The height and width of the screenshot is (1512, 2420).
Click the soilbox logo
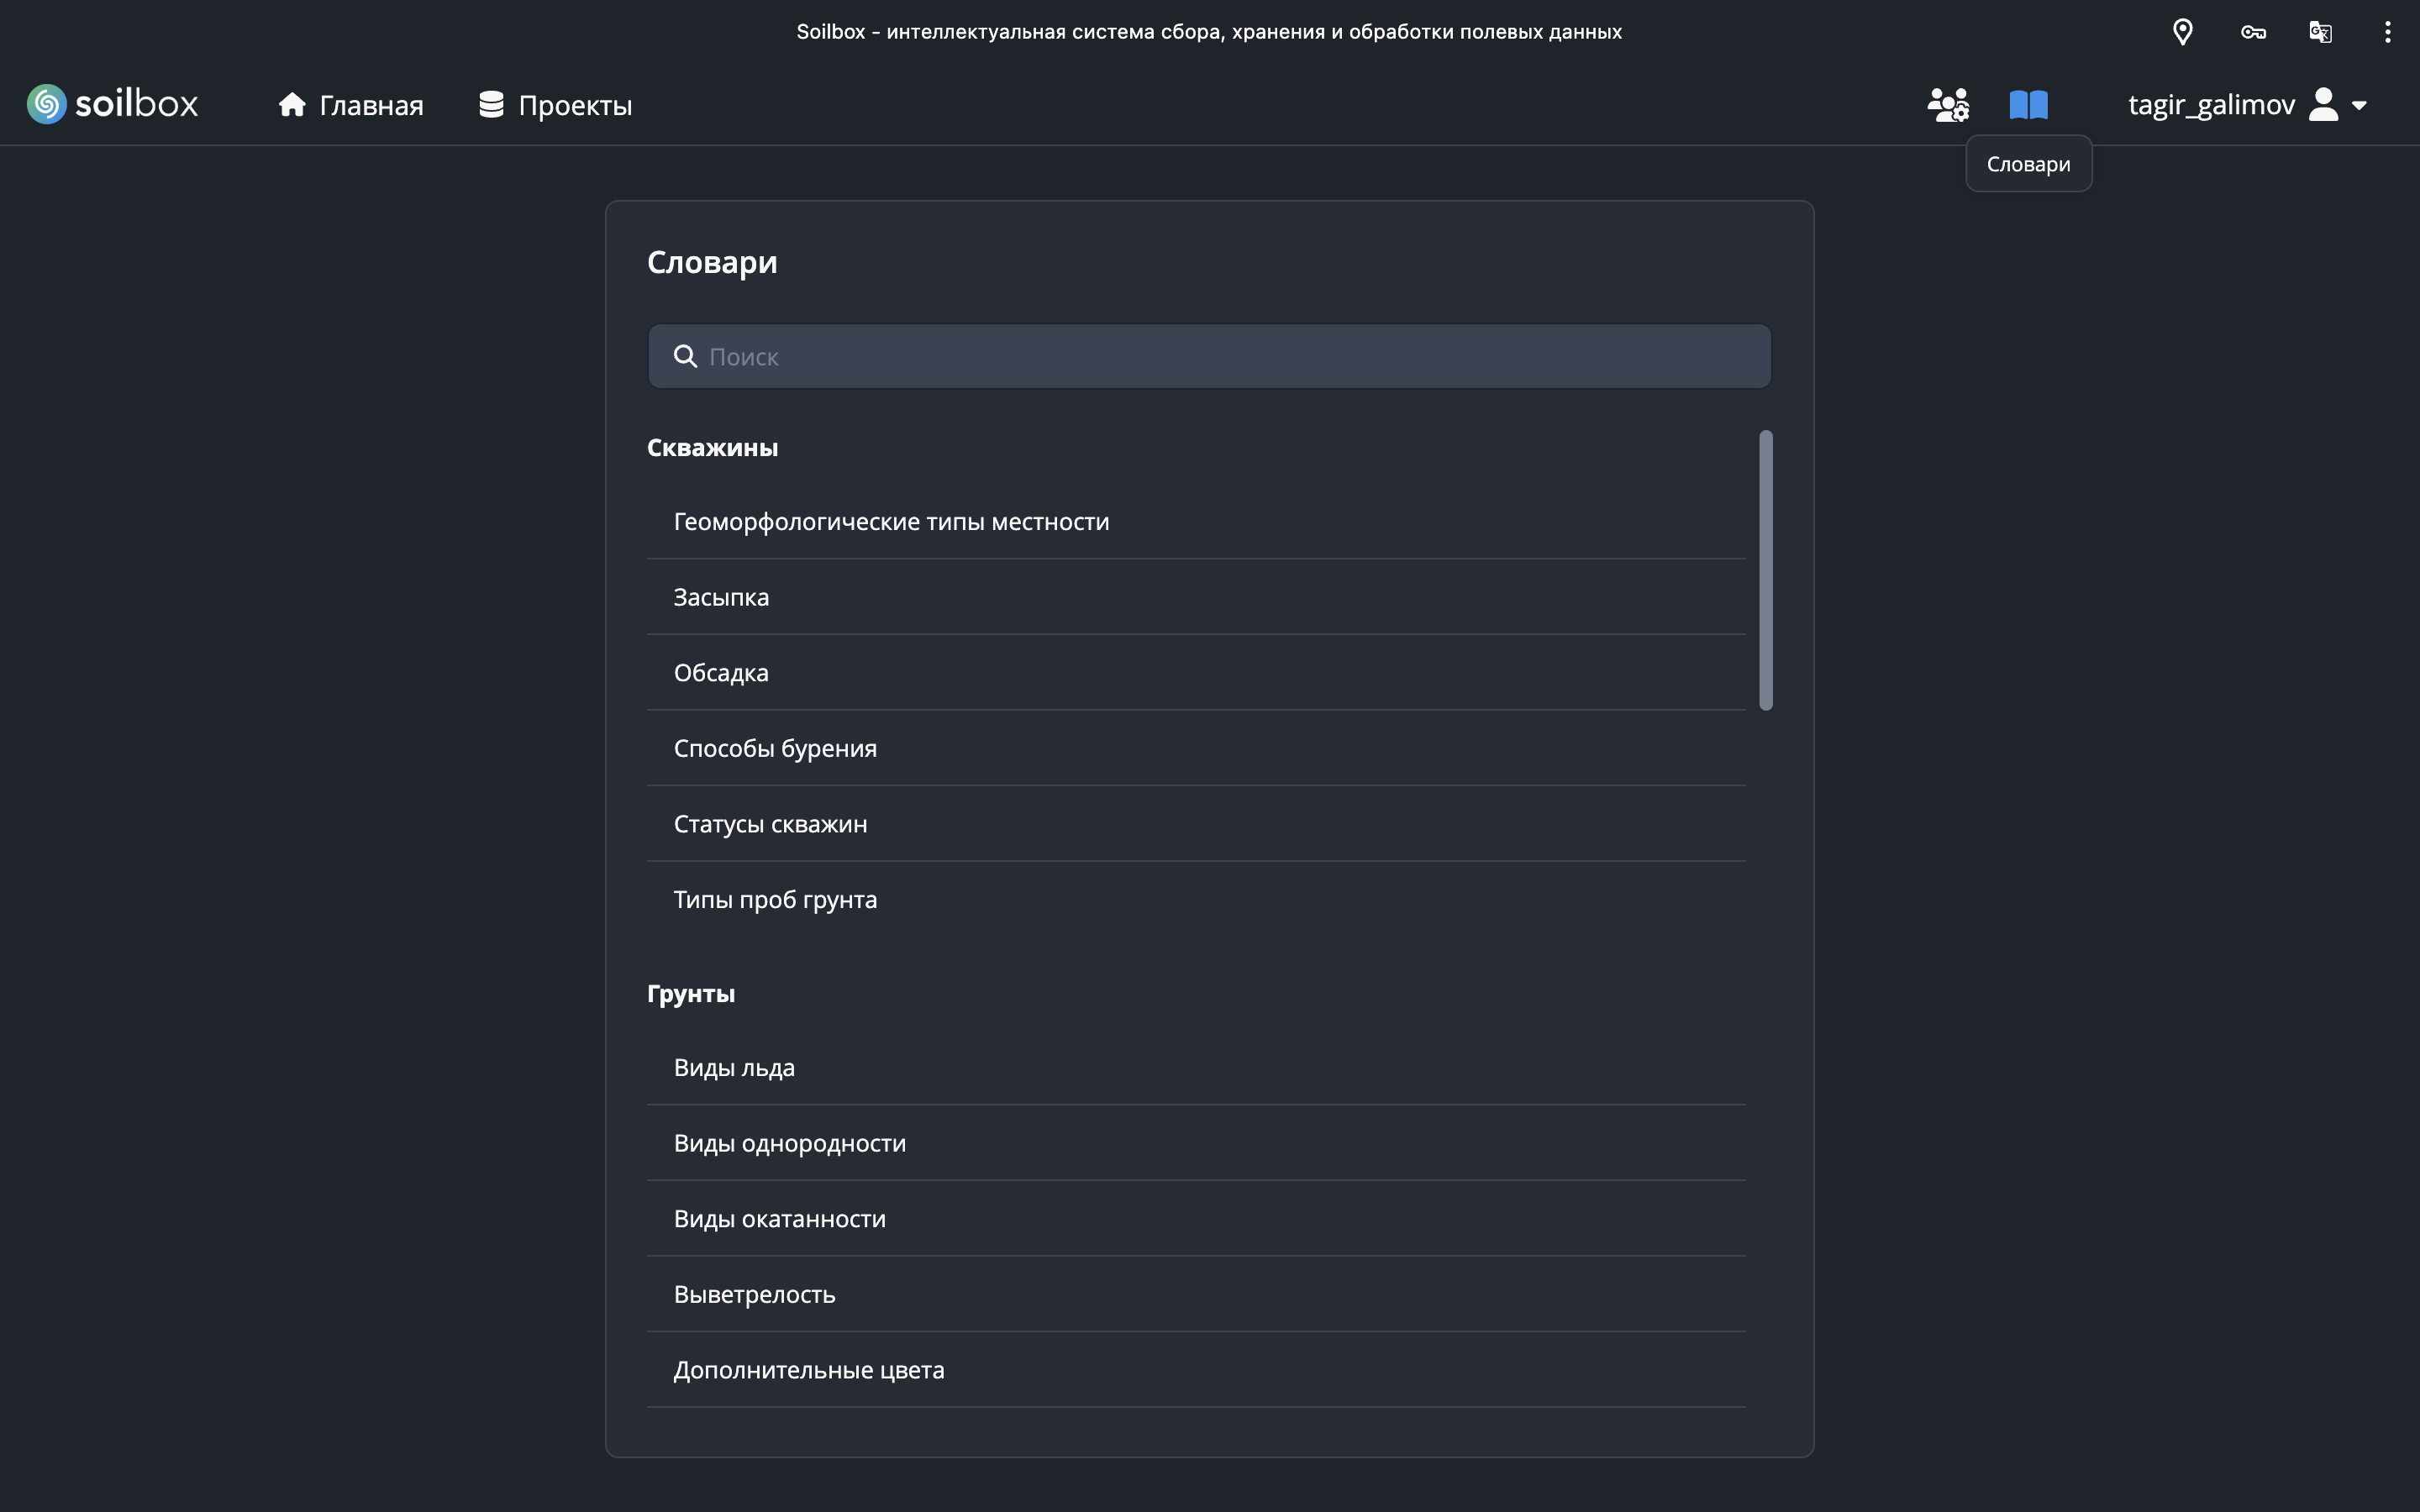(x=112, y=104)
